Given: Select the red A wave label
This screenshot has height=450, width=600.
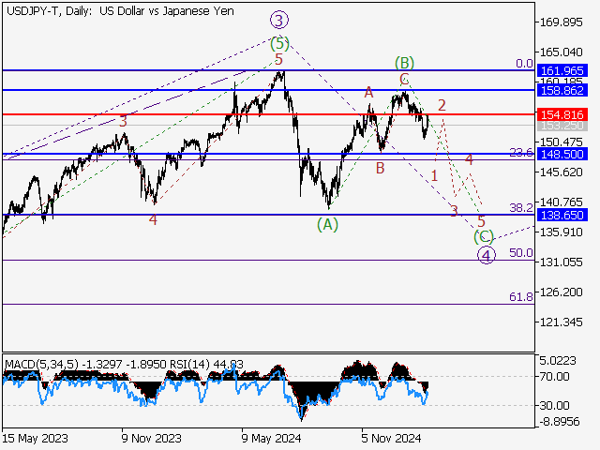Looking at the screenshot, I should tap(369, 92).
